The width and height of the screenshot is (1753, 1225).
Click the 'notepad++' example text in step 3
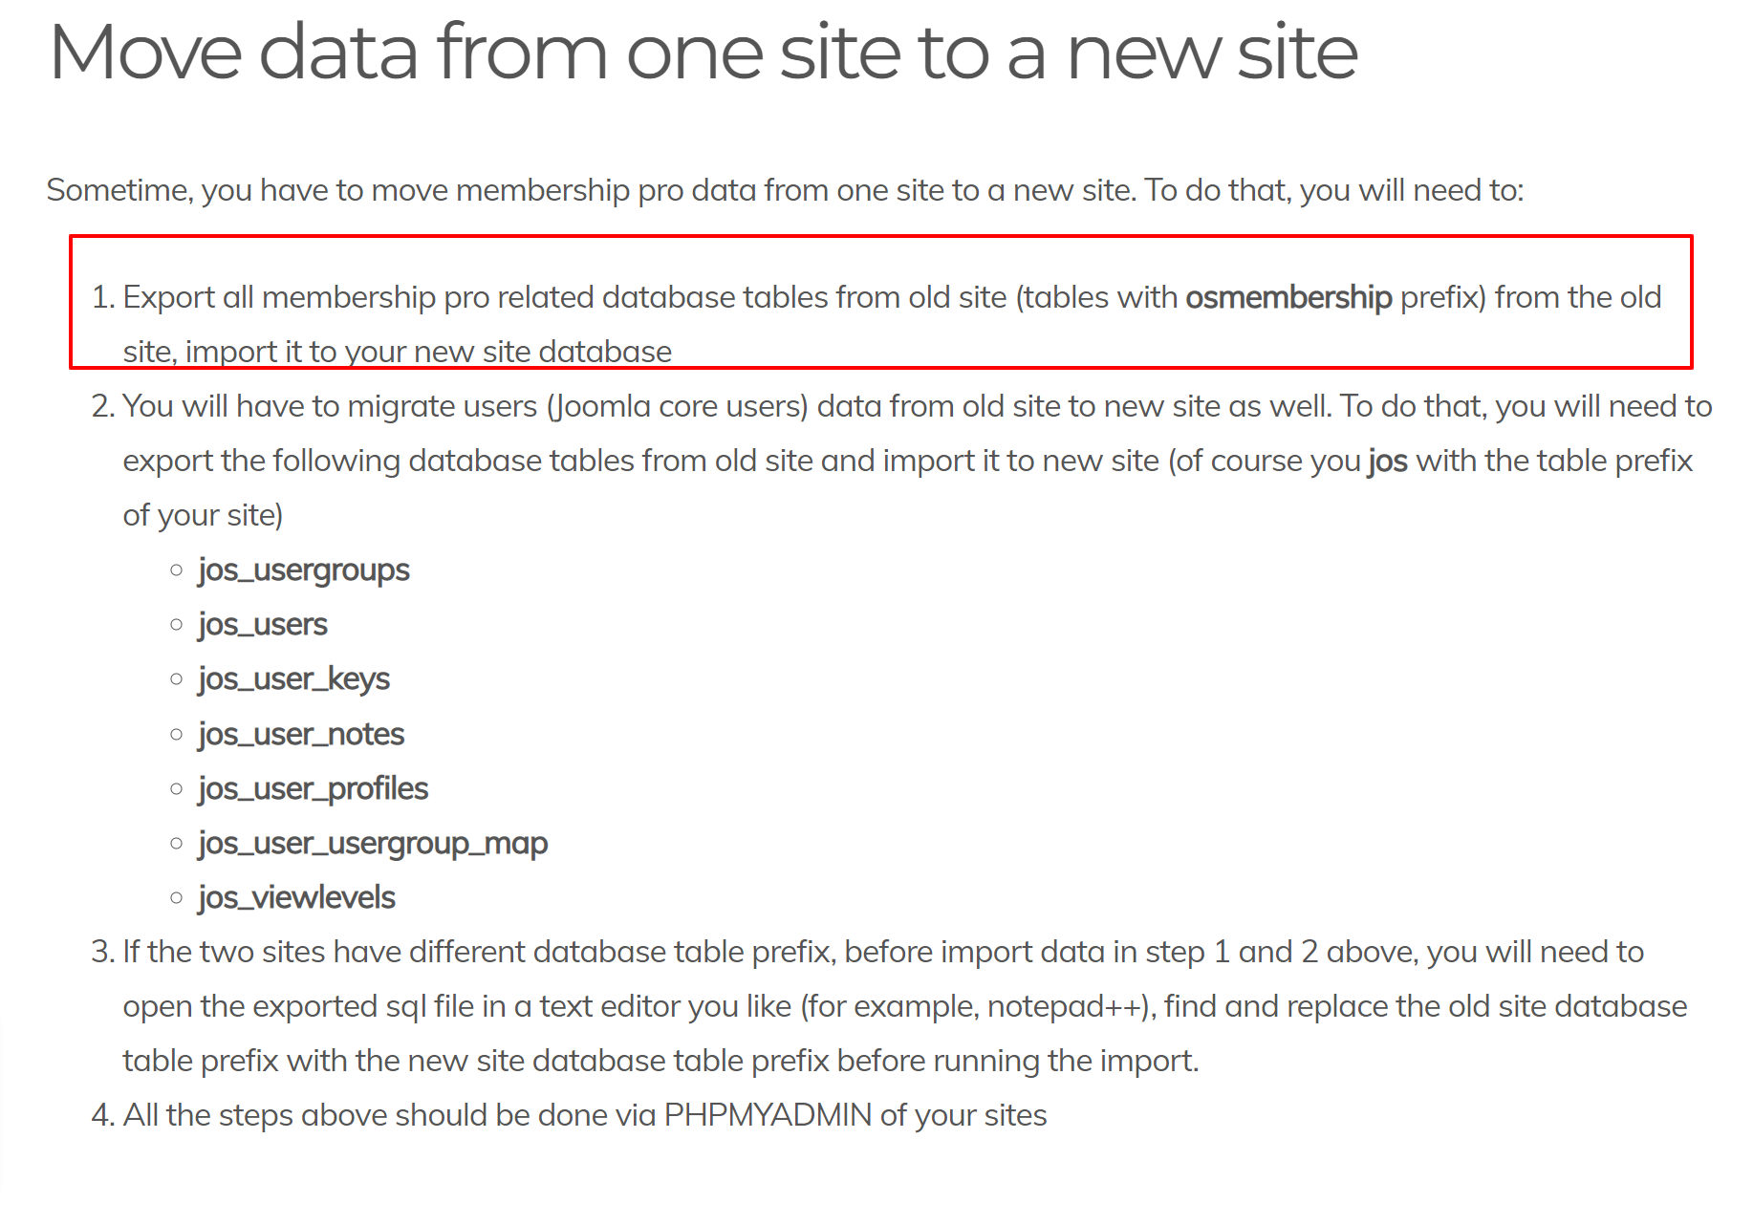point(1067,1007)
